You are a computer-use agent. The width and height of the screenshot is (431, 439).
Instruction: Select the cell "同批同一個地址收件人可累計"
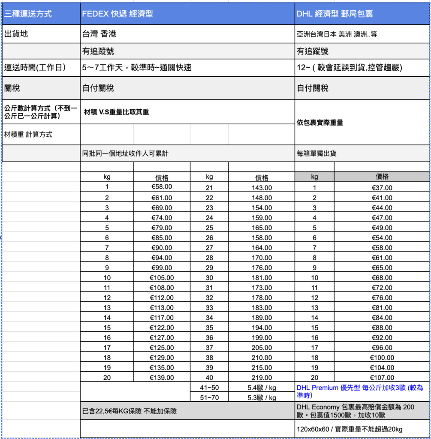[x=187, y=153]
